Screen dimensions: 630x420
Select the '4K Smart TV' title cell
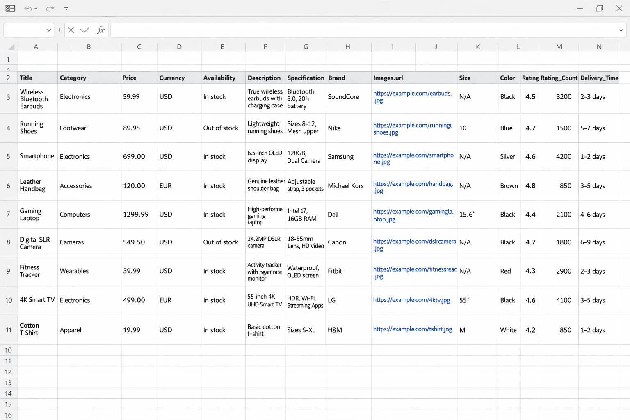click(37, 300)
